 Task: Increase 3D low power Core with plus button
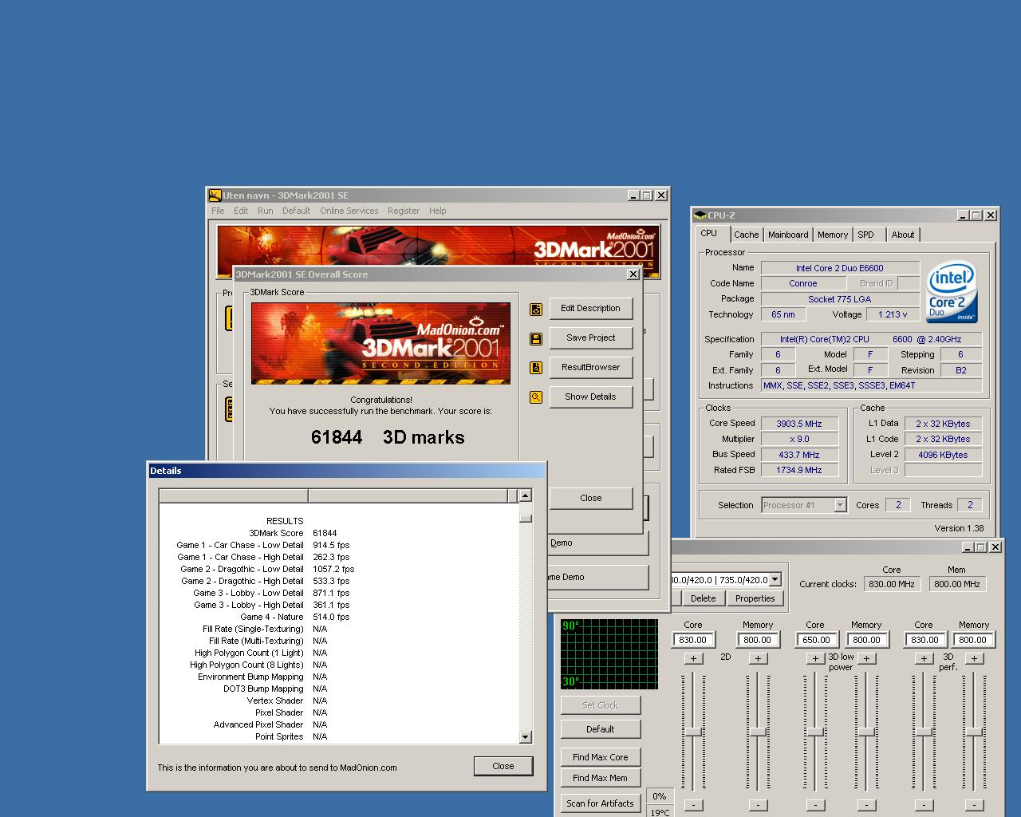coord(815,658)
